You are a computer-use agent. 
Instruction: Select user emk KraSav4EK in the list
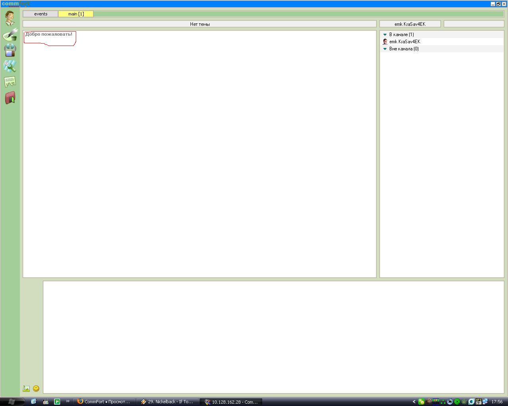pos(404,42)
